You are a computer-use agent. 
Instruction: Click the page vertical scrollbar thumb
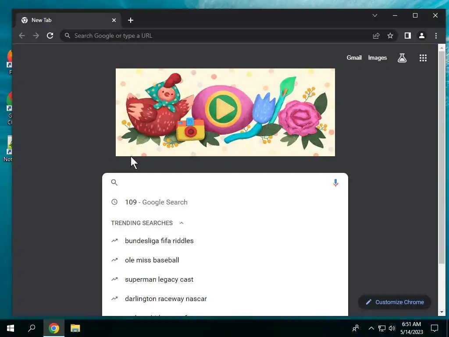coord(442,158)
